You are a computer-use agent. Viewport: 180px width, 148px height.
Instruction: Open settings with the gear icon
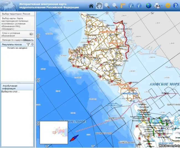pos(168,5)
